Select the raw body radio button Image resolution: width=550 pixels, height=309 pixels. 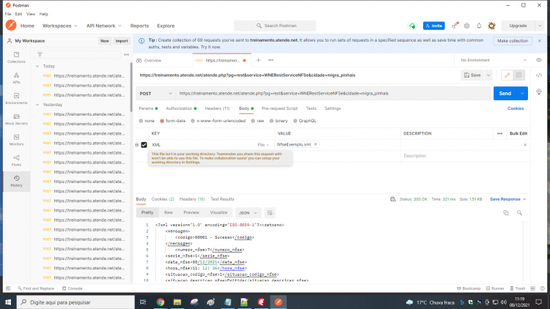point(253,121)
